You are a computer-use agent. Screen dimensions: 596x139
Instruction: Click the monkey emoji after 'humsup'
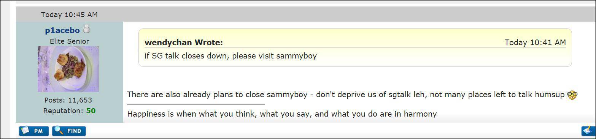(572, 95)
